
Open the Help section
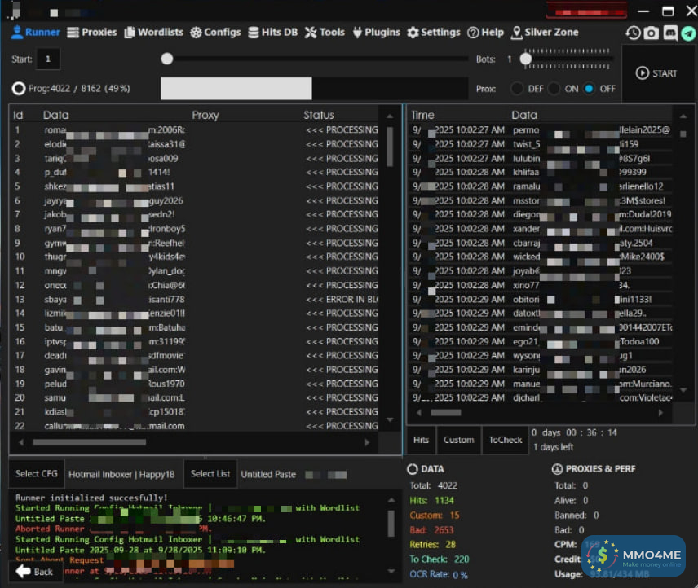(485, 33)
